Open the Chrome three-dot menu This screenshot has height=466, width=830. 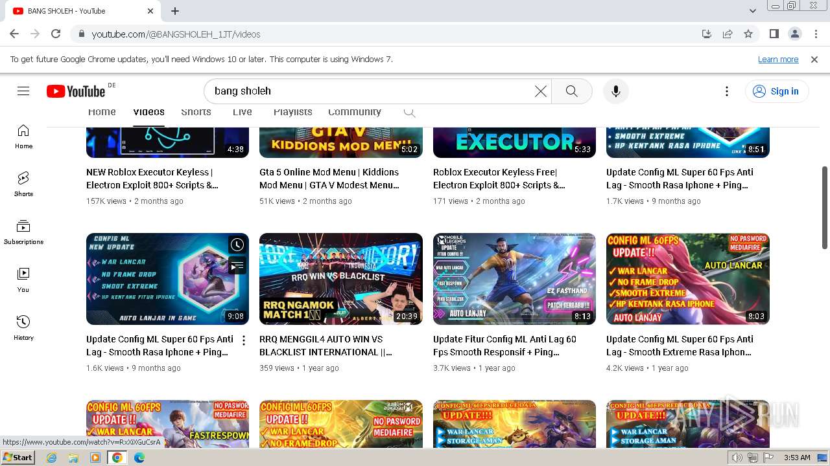coord(815,34)
